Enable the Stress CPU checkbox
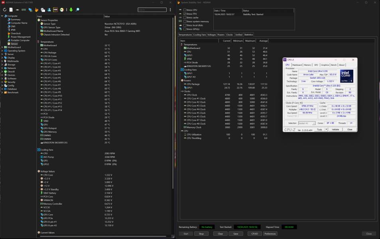 185,10
